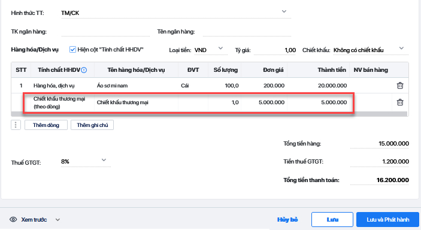Expand the Hình thức TT dropdown
Screen dimensions: 421x230
[x=284, y=11]
